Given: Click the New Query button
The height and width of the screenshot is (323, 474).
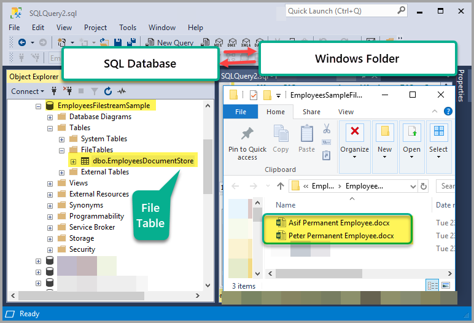Looking at the screenshot, I should (x=169, y=42).
